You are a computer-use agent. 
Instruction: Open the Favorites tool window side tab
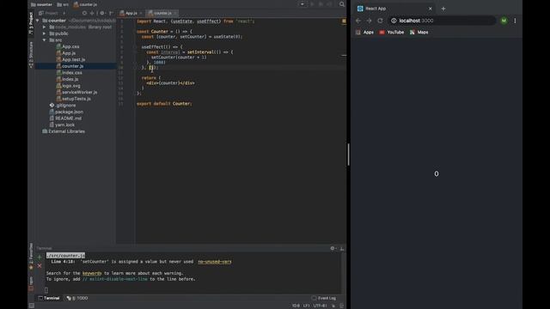click(x=31, y=257)
